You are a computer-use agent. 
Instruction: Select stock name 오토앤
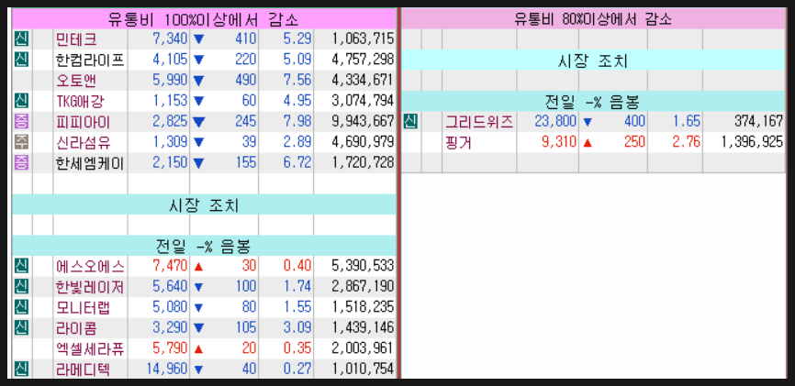coord(76,81)
